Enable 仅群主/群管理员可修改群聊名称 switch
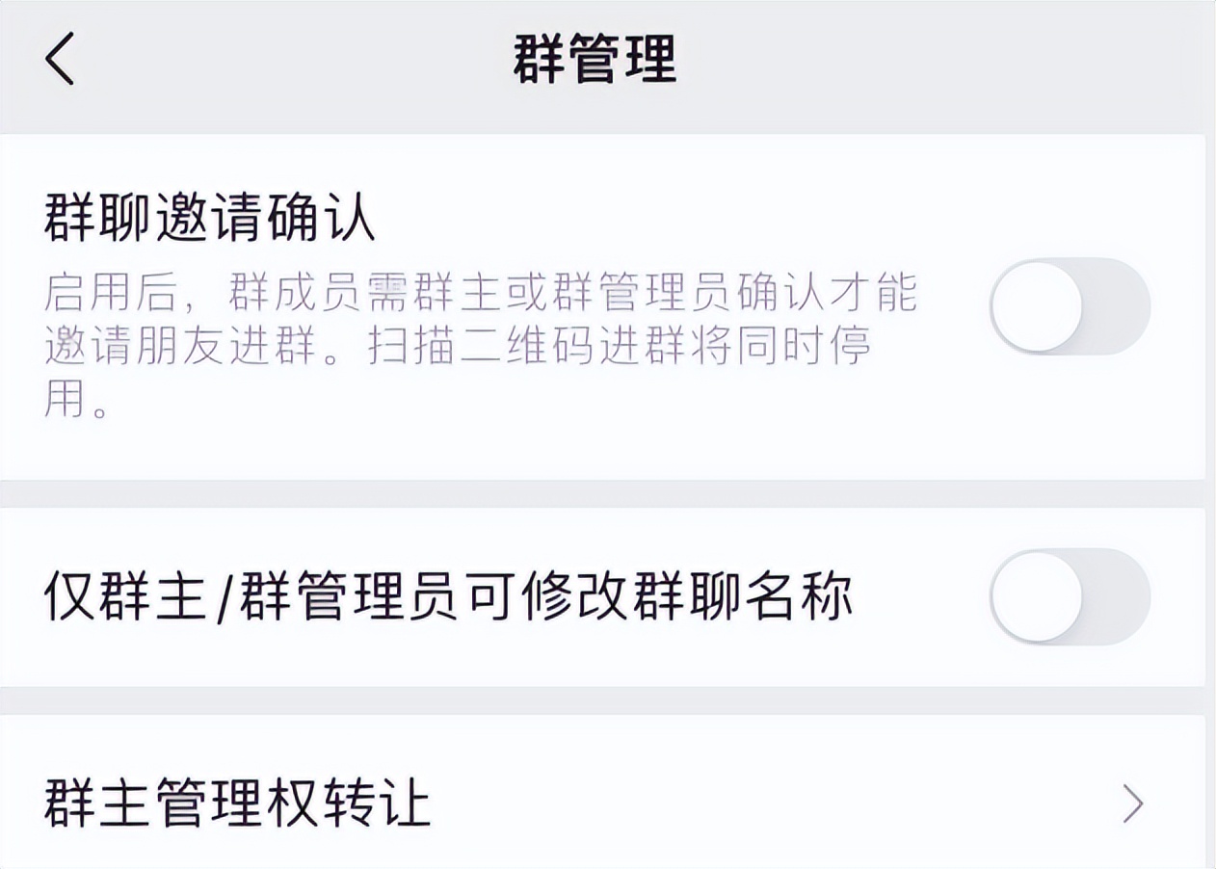The height and width of the screenshot is (869, 1216). tap(1070, 597)
